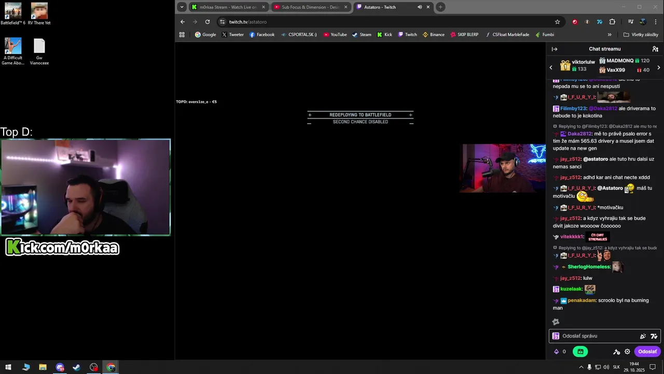Image resolution: width=664 pixels, height=374 pixels.
Task: Open Windows Start menu
Action: click(8, 367)
